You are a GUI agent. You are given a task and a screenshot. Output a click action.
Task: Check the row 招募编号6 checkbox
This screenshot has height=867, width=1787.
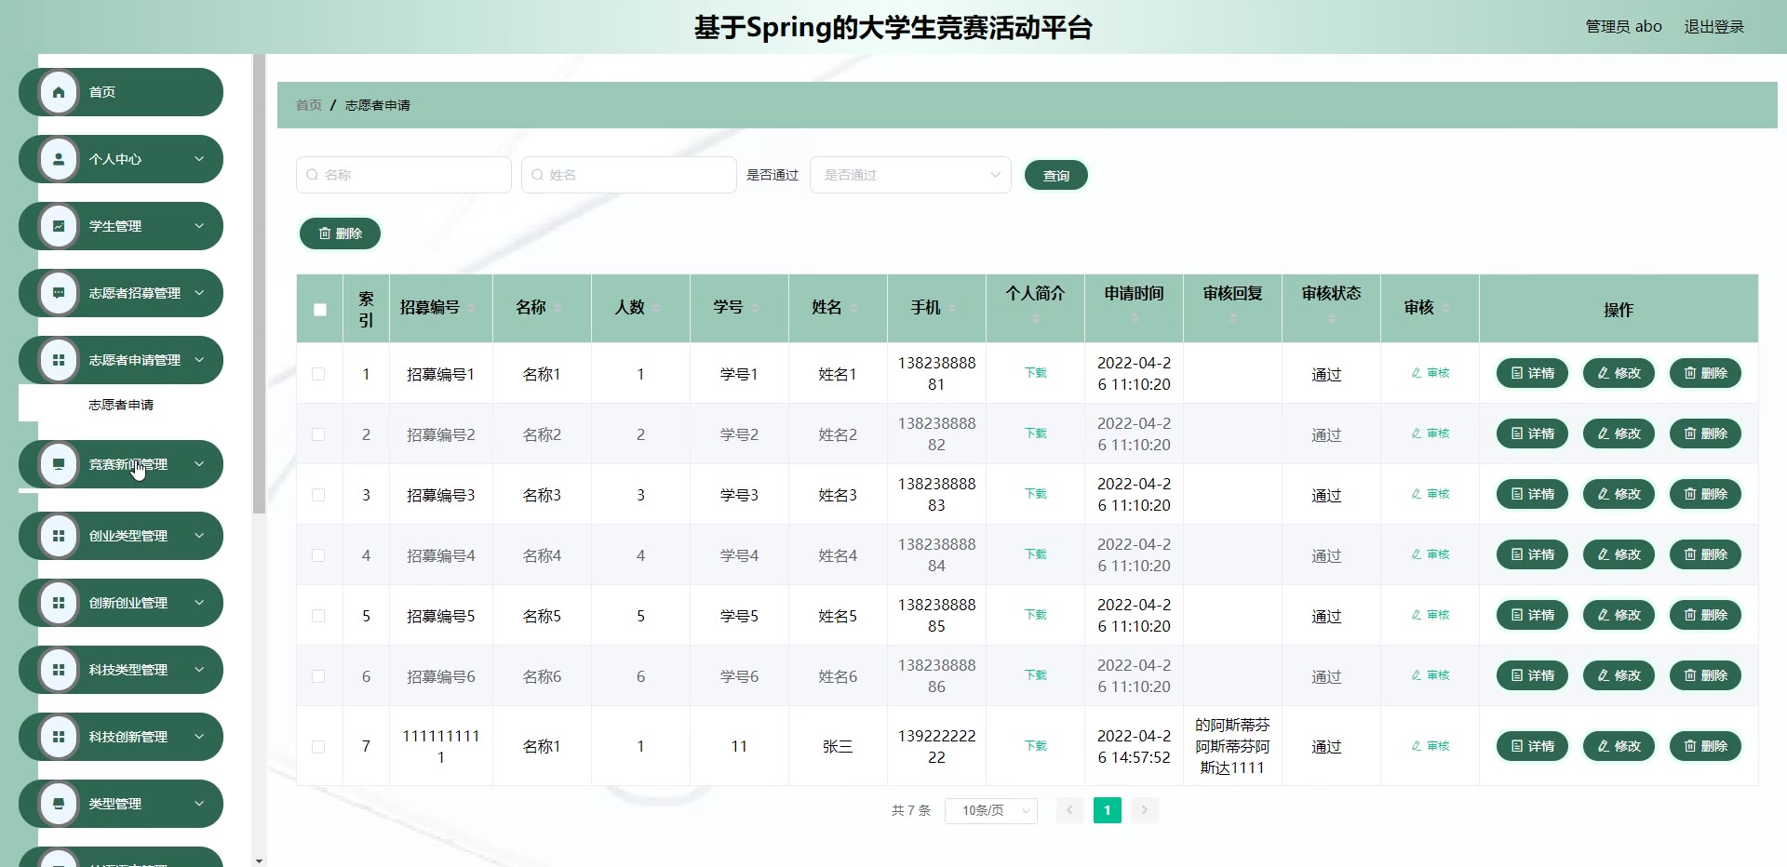(x=318, y=676)
